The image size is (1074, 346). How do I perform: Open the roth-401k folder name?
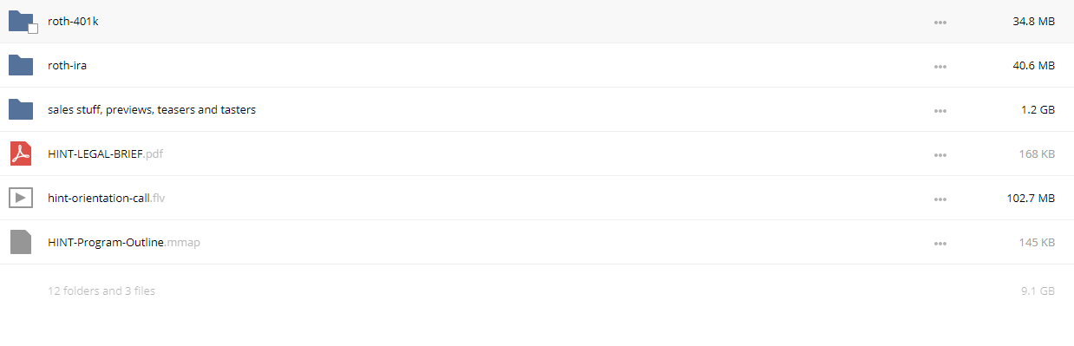click(73, 21)
